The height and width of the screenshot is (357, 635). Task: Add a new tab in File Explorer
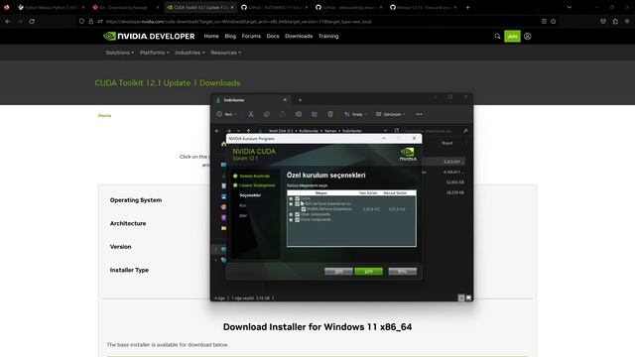coord(300,100)
